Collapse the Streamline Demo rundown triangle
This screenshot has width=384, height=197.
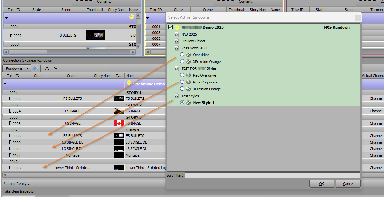tap(5, 84)
